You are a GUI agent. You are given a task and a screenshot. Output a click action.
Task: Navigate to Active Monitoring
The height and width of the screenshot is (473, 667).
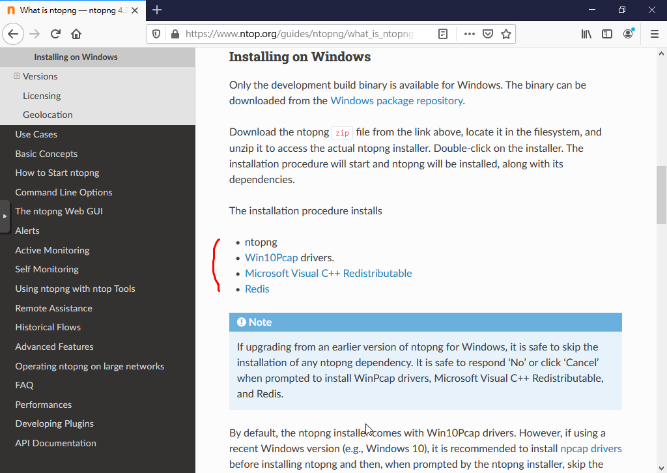pyautogui.click(x=52, y=251)
